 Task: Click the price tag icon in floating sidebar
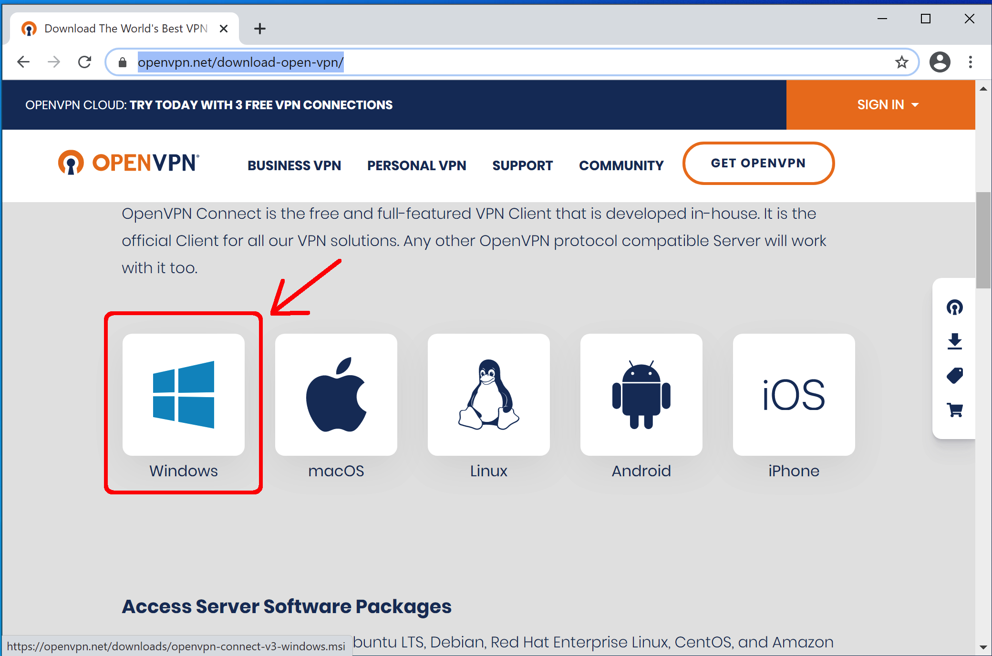[x=955, y=376]
